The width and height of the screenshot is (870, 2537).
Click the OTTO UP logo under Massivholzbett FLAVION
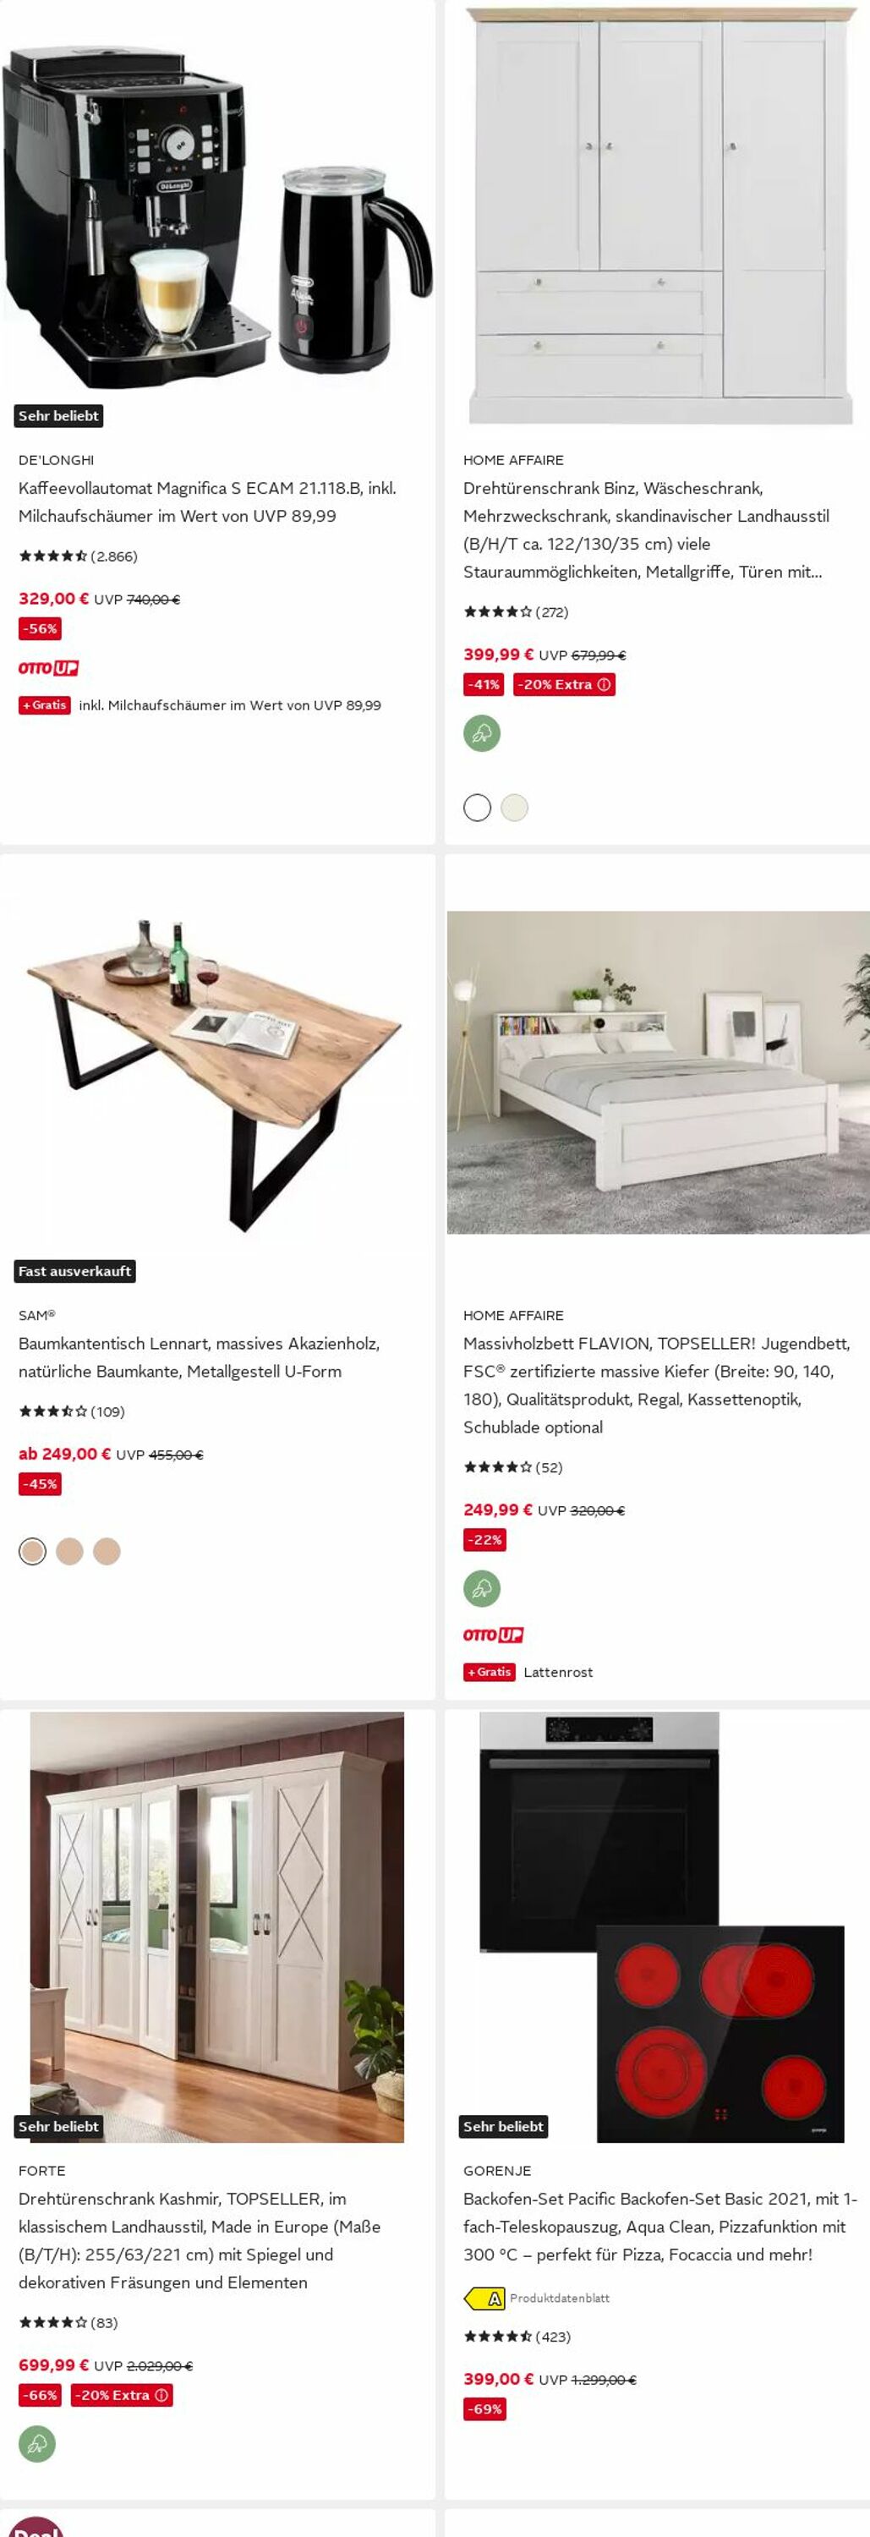(x=493, y=1635)
